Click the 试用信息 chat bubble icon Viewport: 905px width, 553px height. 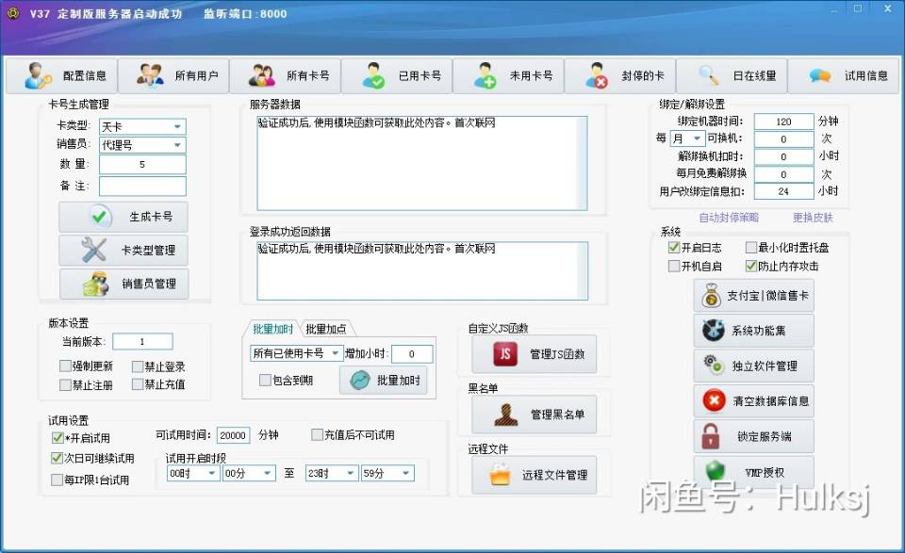[x=819, y=76]
